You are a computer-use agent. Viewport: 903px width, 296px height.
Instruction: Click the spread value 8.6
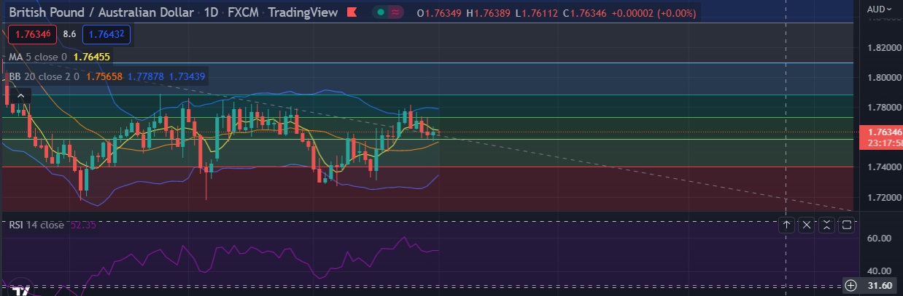point(69,34)
